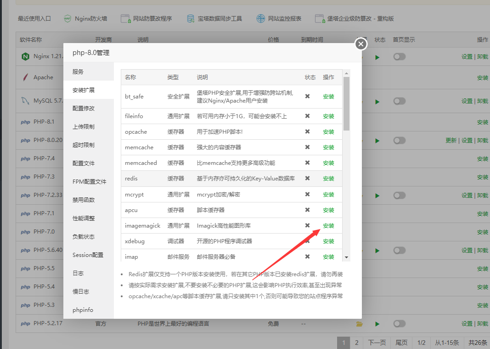The width and height of the screenshot is (490, 349).
Task: Click the MySQL dolphin logo
Action: pyautogui.click(x=25, y=101)
